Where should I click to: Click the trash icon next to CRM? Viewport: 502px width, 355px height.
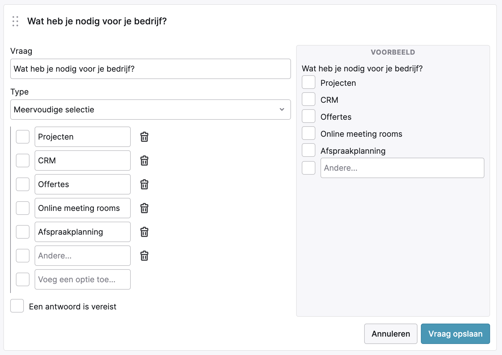(144, 161)
